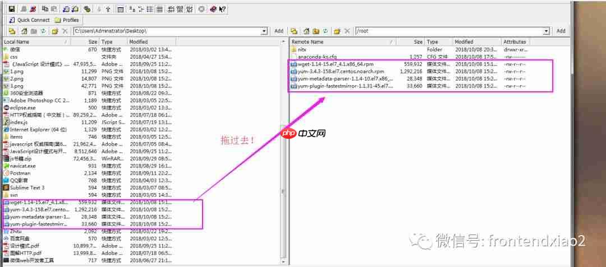Click the Save settings toolbar icon
Viewport: 606px width, 267px height.
tap(12, 9)
